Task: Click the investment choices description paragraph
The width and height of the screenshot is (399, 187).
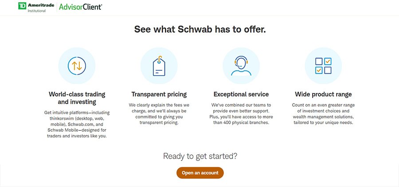Action: coord(323,114)
